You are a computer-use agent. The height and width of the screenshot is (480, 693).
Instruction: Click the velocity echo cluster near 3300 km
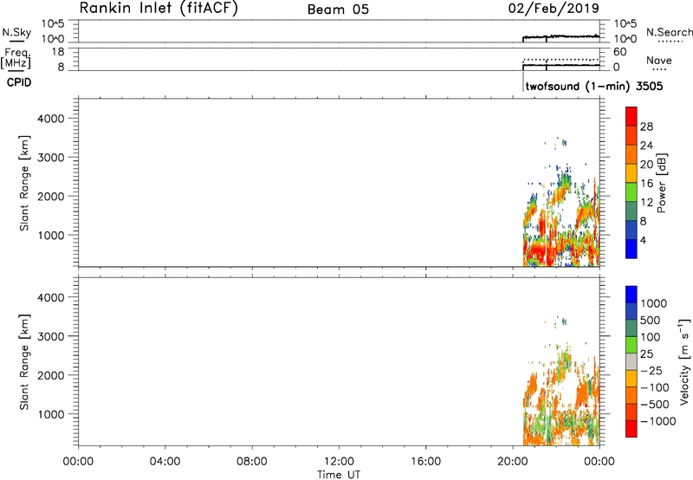[x=563, y=321]
